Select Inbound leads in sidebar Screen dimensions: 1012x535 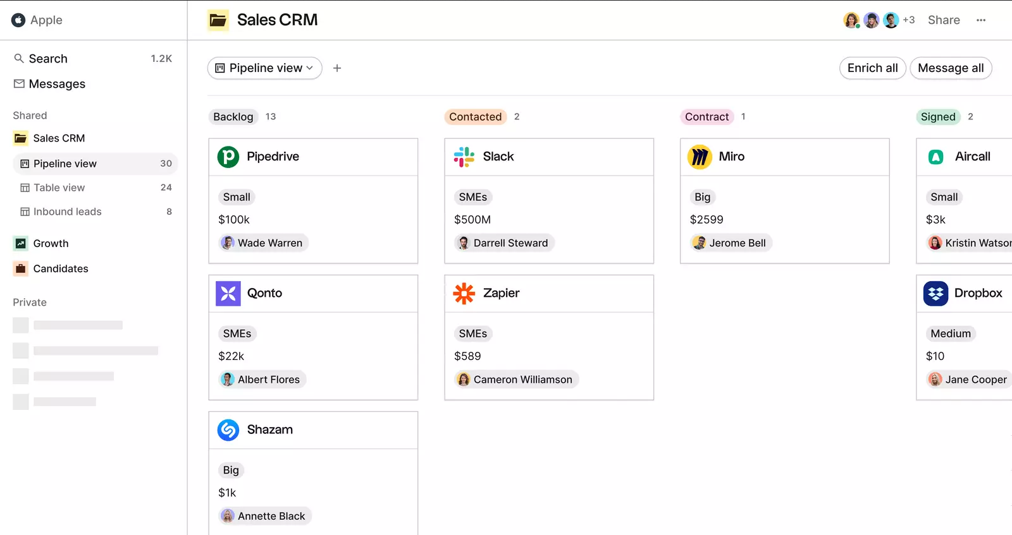click(67, 212)
